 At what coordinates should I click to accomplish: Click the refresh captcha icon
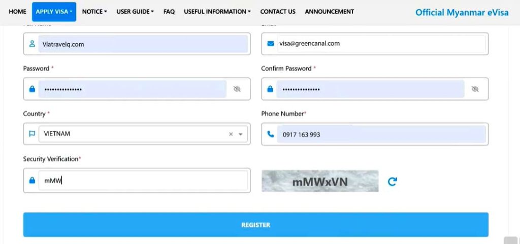[x=393, y=181]
